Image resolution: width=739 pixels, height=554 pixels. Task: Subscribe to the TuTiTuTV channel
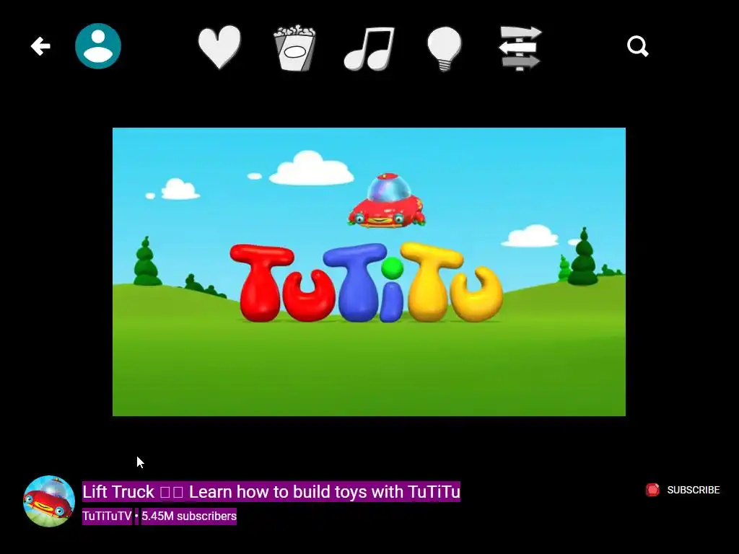pos(683,490)
